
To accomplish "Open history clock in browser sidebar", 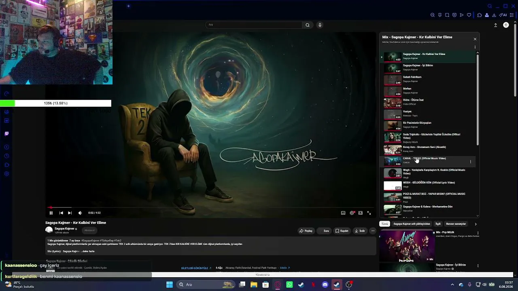I will 6,156.
